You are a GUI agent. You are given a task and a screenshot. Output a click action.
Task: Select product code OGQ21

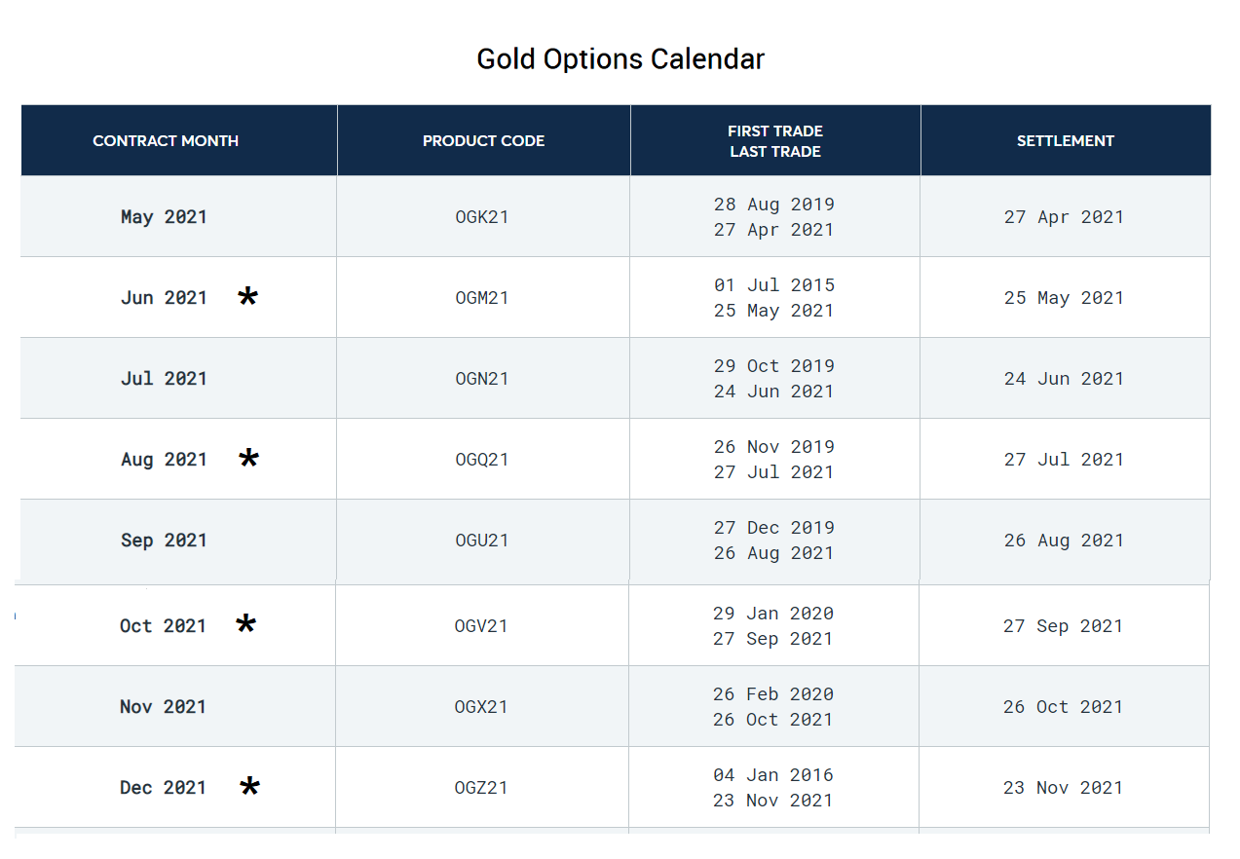click(482, 460)
